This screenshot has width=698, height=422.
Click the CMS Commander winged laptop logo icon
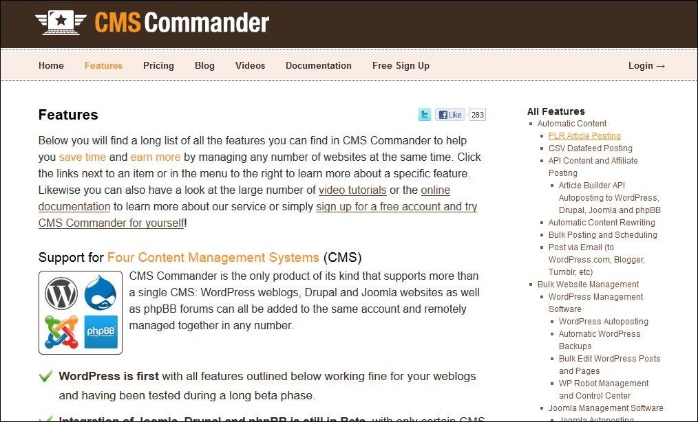point(61,23)
